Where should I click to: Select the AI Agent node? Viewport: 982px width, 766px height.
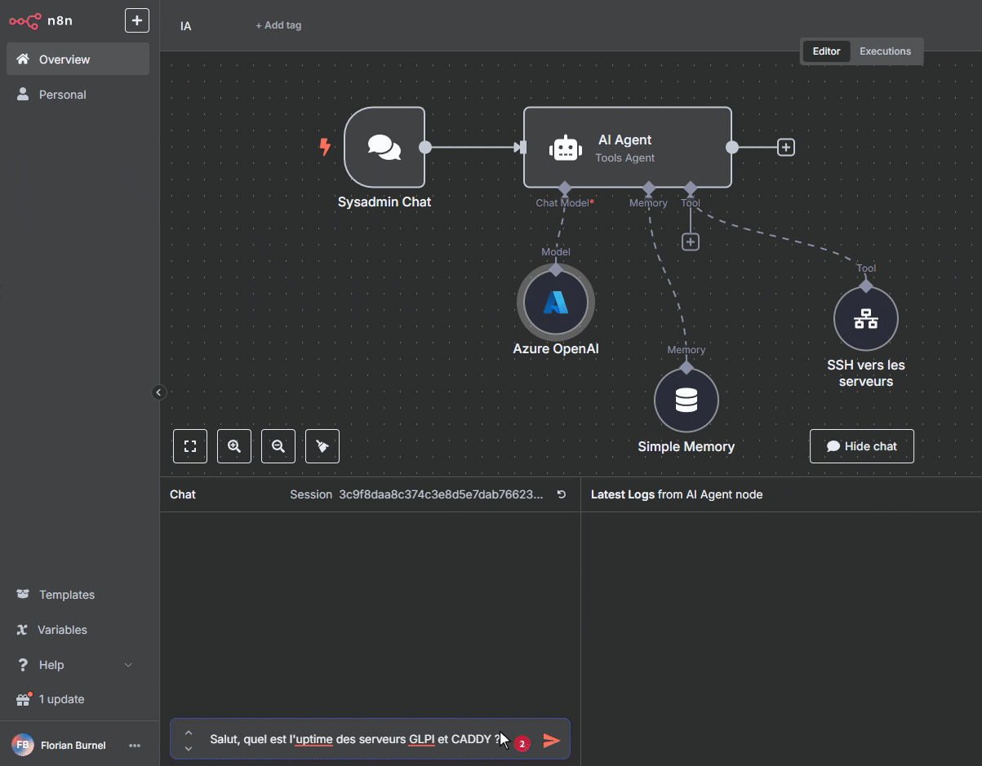627,148
